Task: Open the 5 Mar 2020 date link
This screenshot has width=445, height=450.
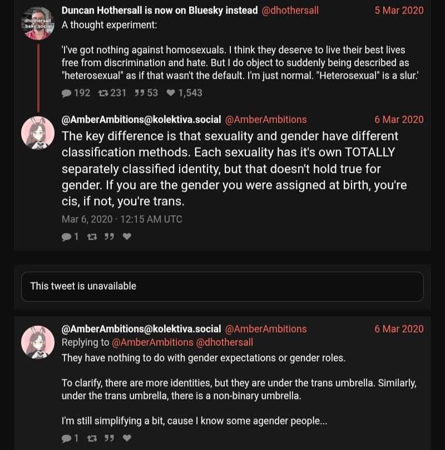Action: (x=399, y=11)
